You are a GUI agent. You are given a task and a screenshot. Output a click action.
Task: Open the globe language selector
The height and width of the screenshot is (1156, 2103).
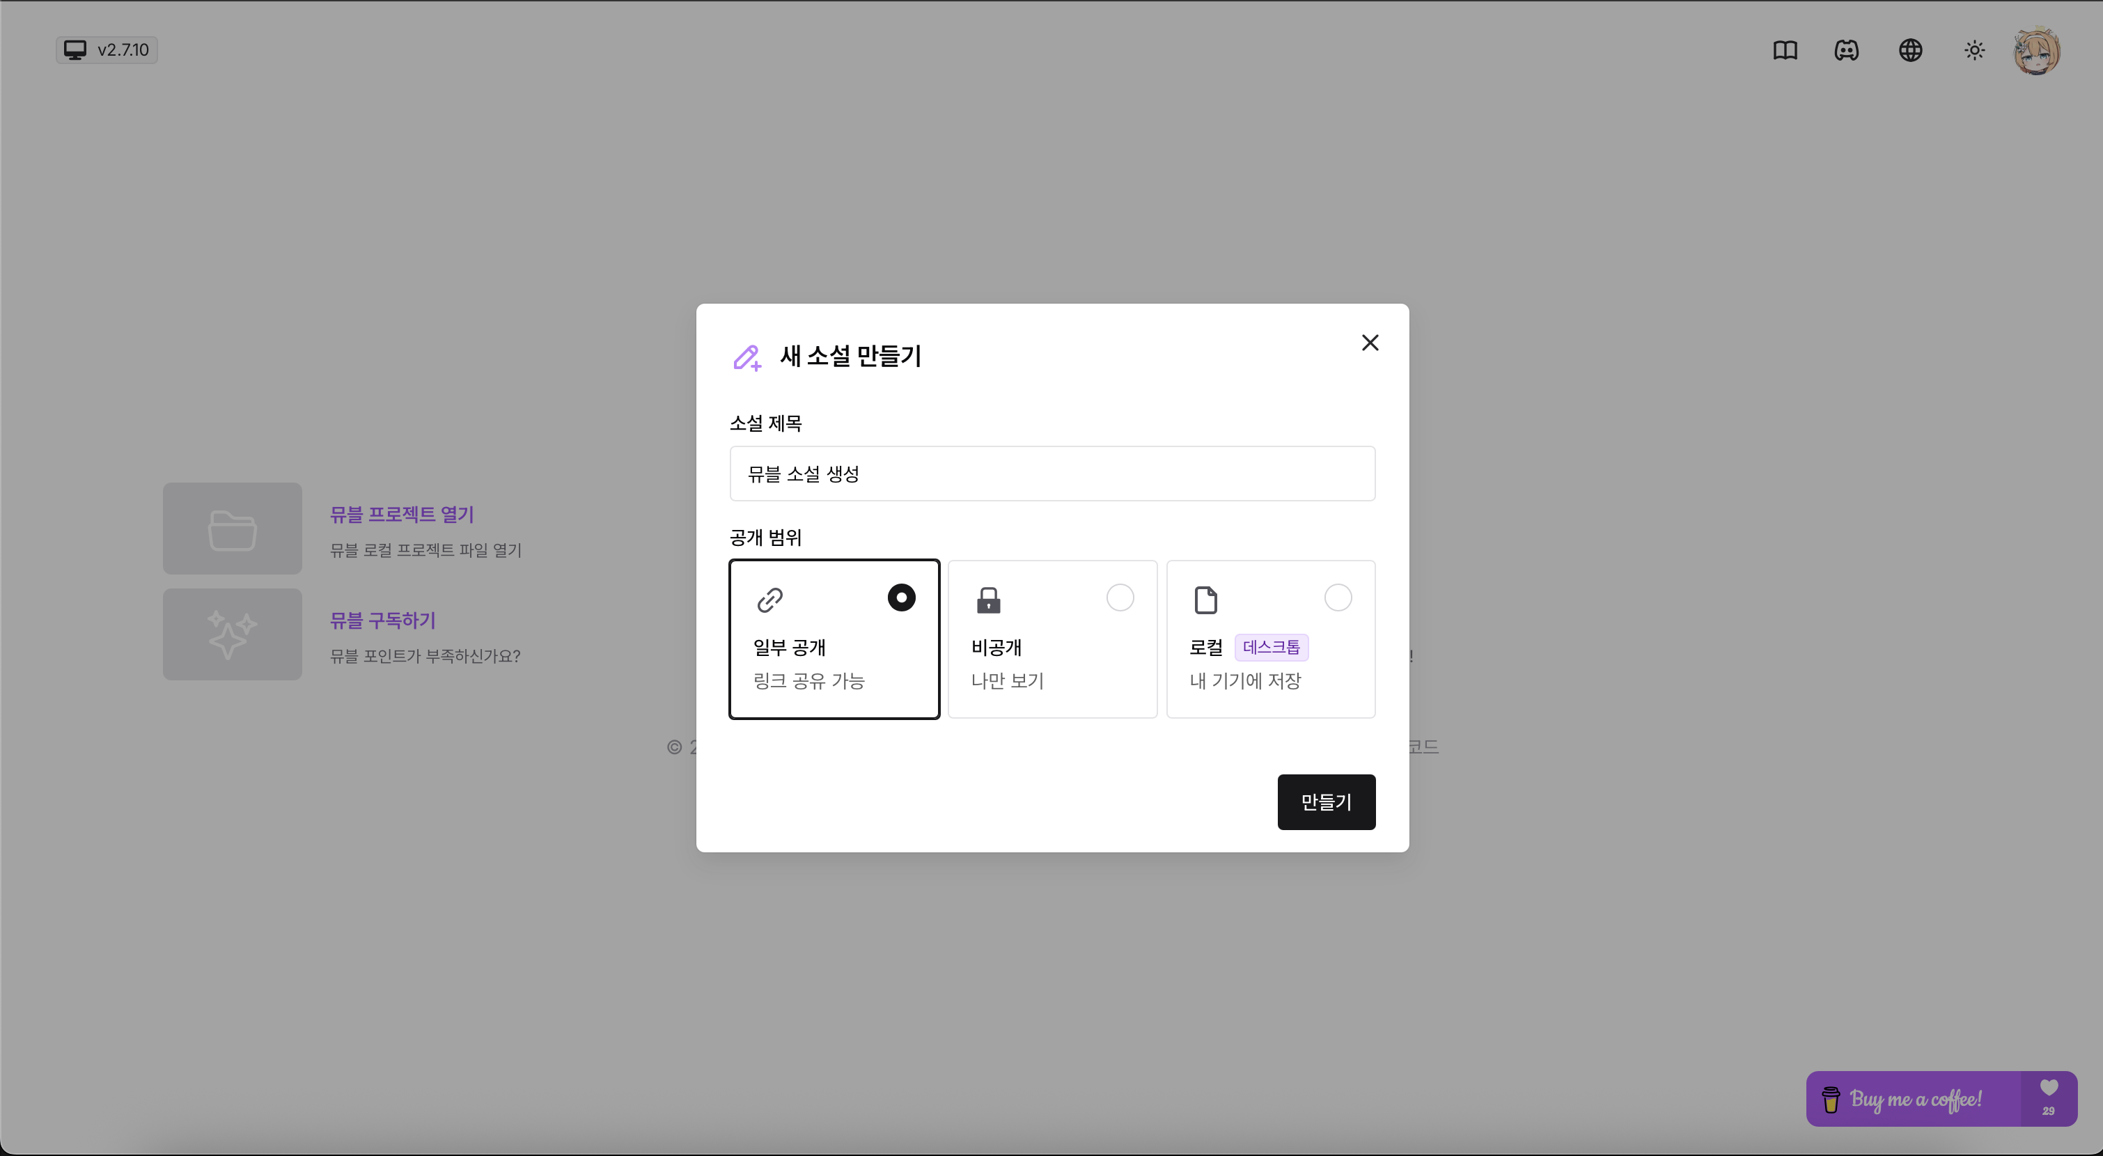[1910, 51]
